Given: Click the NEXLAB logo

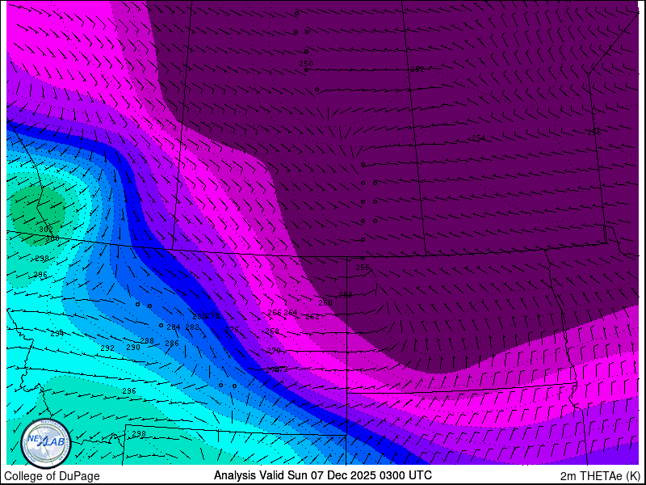Looking at the screenshot, I should [46, 442].
